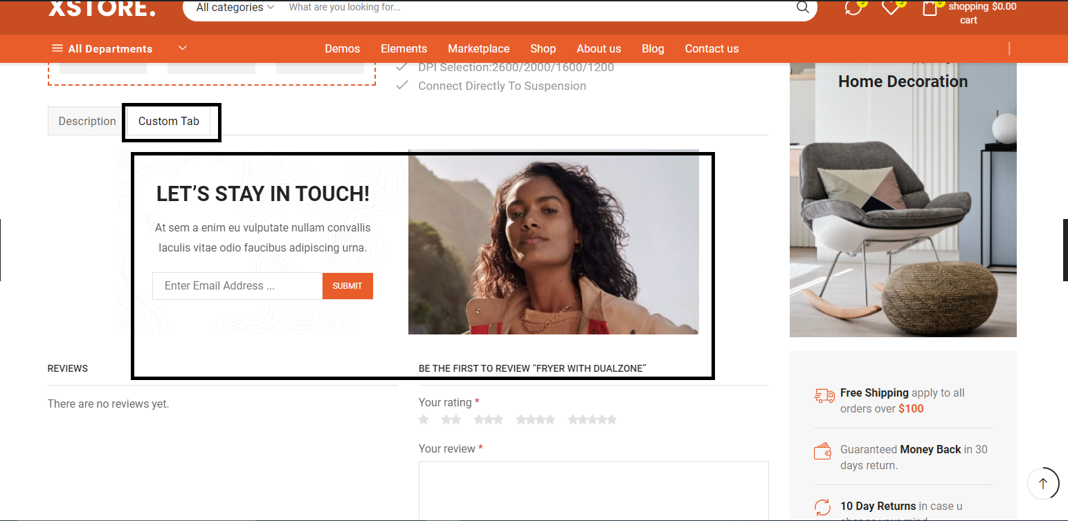Screen dimensions: 1068x521
Task: Open the Demos menu
Action: (343, 48)
